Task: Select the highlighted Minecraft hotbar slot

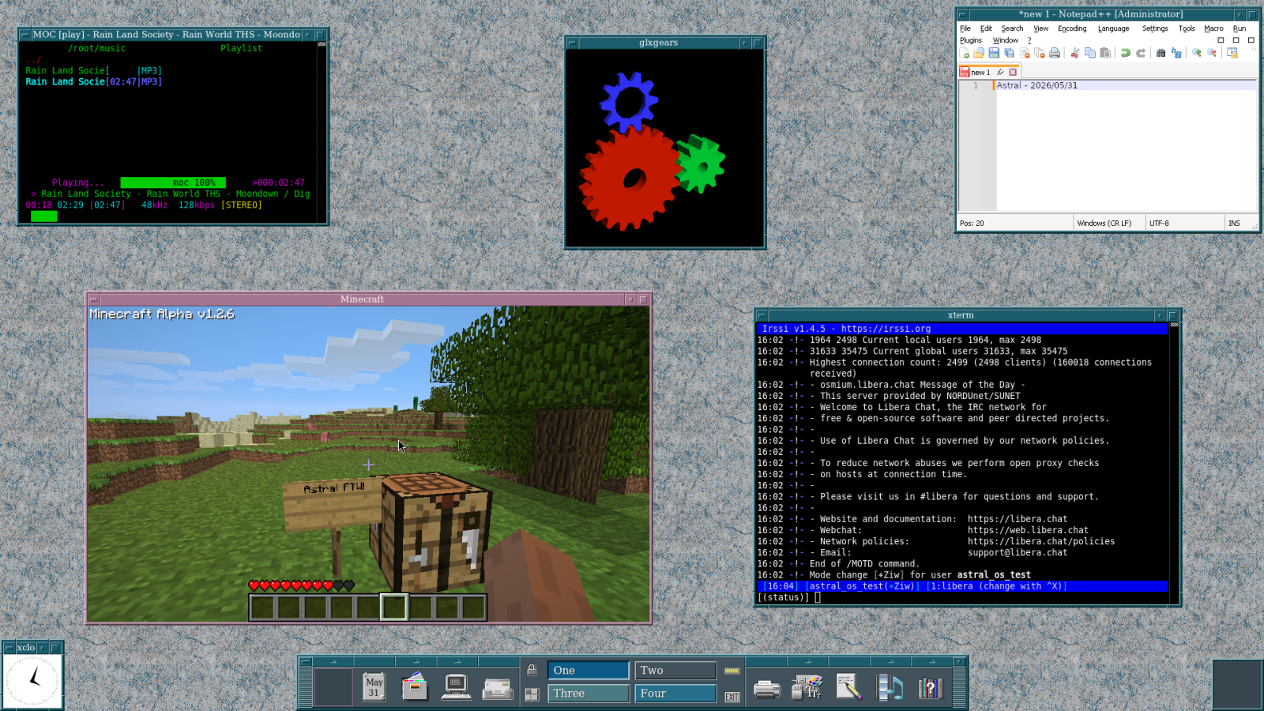Action: coord(393,607)
